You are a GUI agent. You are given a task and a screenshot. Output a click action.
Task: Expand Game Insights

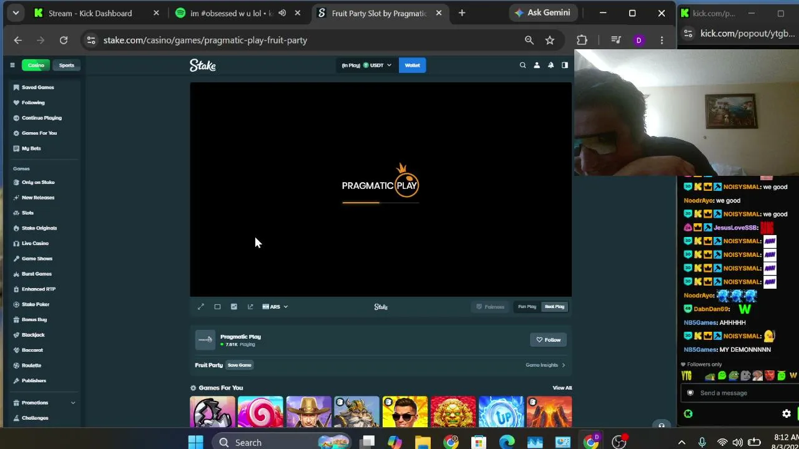(x=545, y=365)
